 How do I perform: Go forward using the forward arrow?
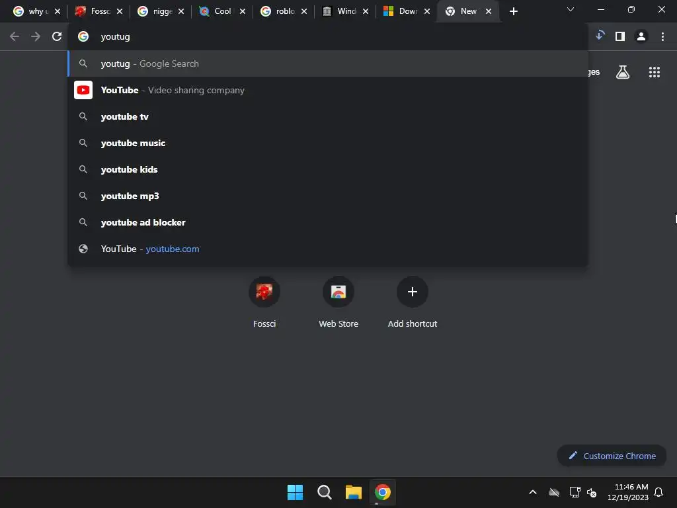pos(36,36)
